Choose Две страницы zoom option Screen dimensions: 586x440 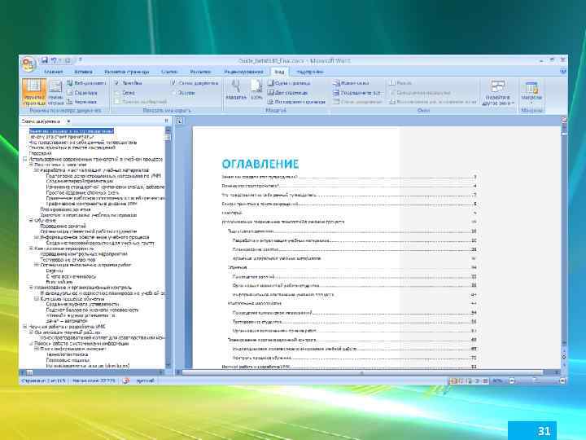[x=288, y=92]
